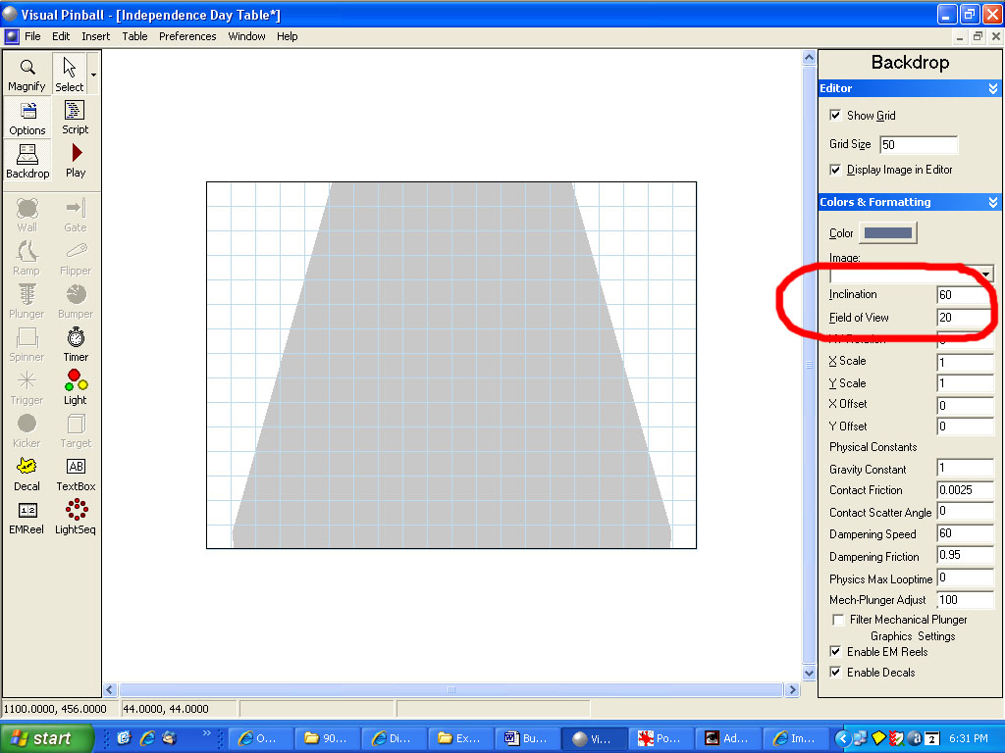Choose the Decal tool
The width and height of the screenshot is (1005, 753).
coord(27,473)
